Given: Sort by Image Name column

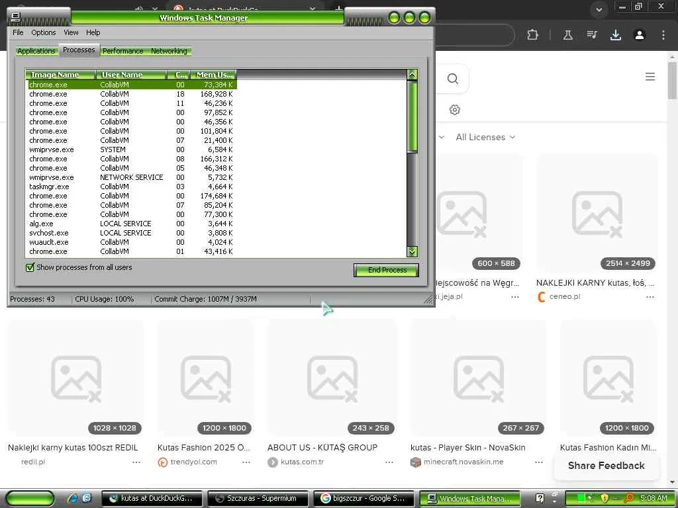Looking at the screenshot, I should click(x=60, y=75).
